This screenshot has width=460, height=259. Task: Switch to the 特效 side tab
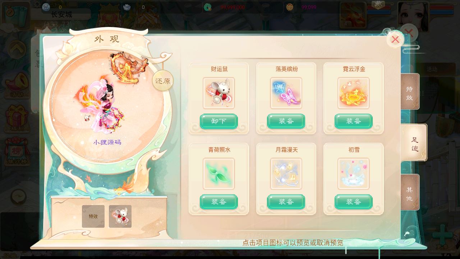(x=410, y=92)
